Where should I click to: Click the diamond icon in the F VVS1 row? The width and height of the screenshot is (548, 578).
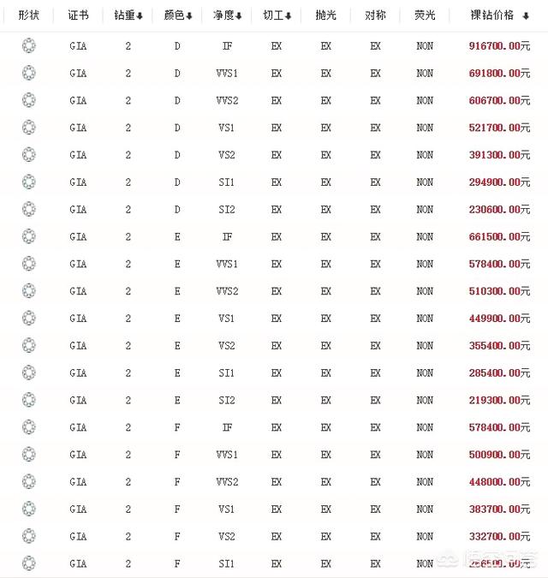point(29,455)
